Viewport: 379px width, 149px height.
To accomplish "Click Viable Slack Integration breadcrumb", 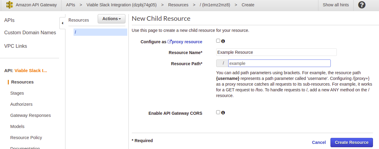I will (122, 5).
